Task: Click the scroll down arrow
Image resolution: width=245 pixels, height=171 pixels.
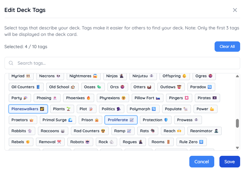Action: tap(237, 148)
